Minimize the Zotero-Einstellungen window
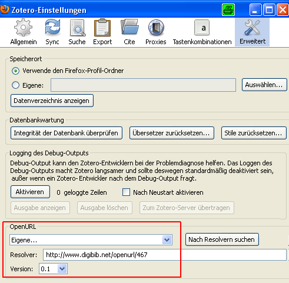The image size is (289, 283). pos(255,9)
